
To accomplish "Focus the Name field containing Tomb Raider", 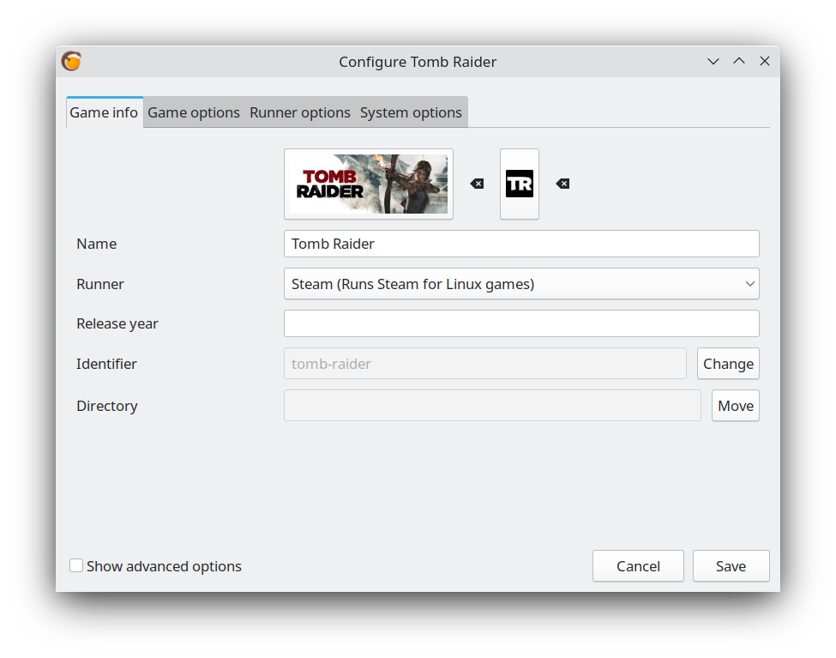I will pos(521,244).
